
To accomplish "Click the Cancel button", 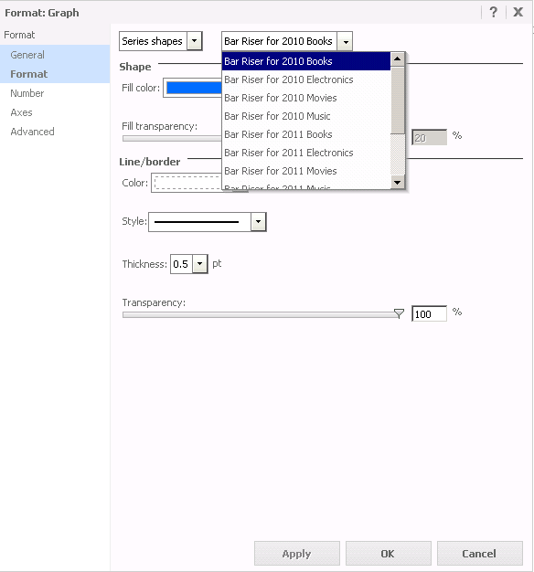I will pyautogui.click(x=480, y=554).
